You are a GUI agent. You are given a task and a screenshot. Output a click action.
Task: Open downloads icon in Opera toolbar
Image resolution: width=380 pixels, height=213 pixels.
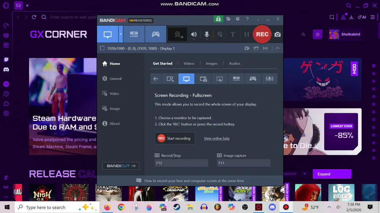click(351, 17)
